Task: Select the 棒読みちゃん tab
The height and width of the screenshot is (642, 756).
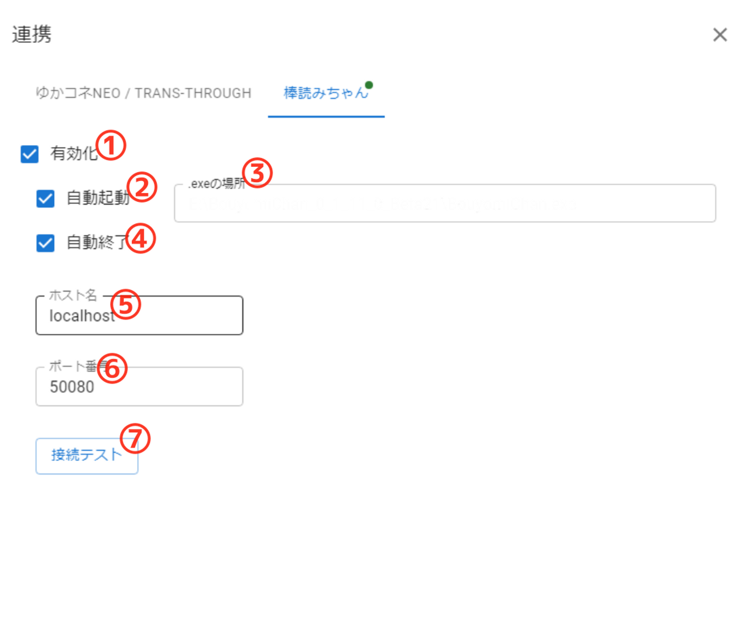Action: pos(325,93)
